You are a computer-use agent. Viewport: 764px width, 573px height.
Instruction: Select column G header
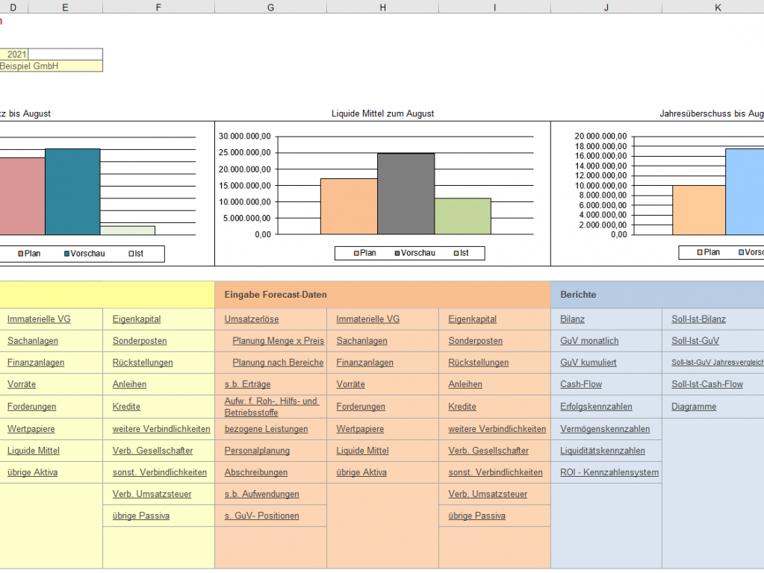(x=270, y=7)
